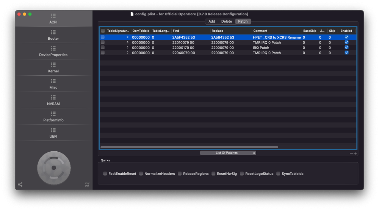This screenshot has height=210, width=379.
Task: Open the List Of Patches dropdown
Action: pos(228,153)
